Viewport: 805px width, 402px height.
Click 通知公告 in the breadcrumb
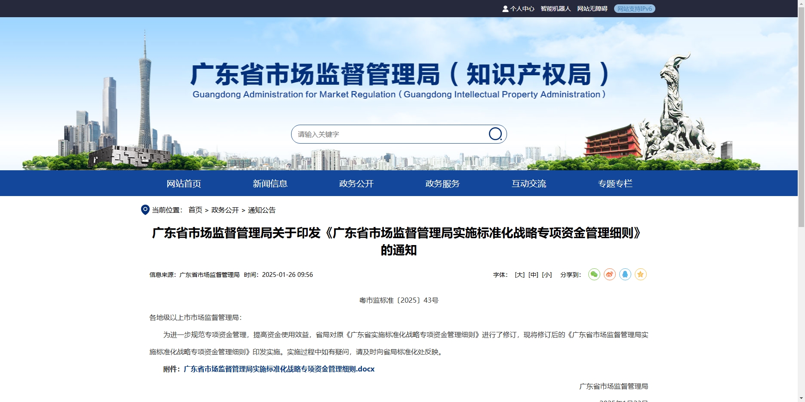(x=261, y=210)
